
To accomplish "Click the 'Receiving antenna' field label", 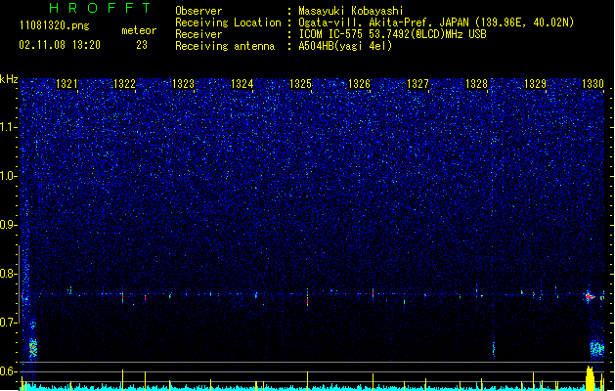I will click(225, 46).
